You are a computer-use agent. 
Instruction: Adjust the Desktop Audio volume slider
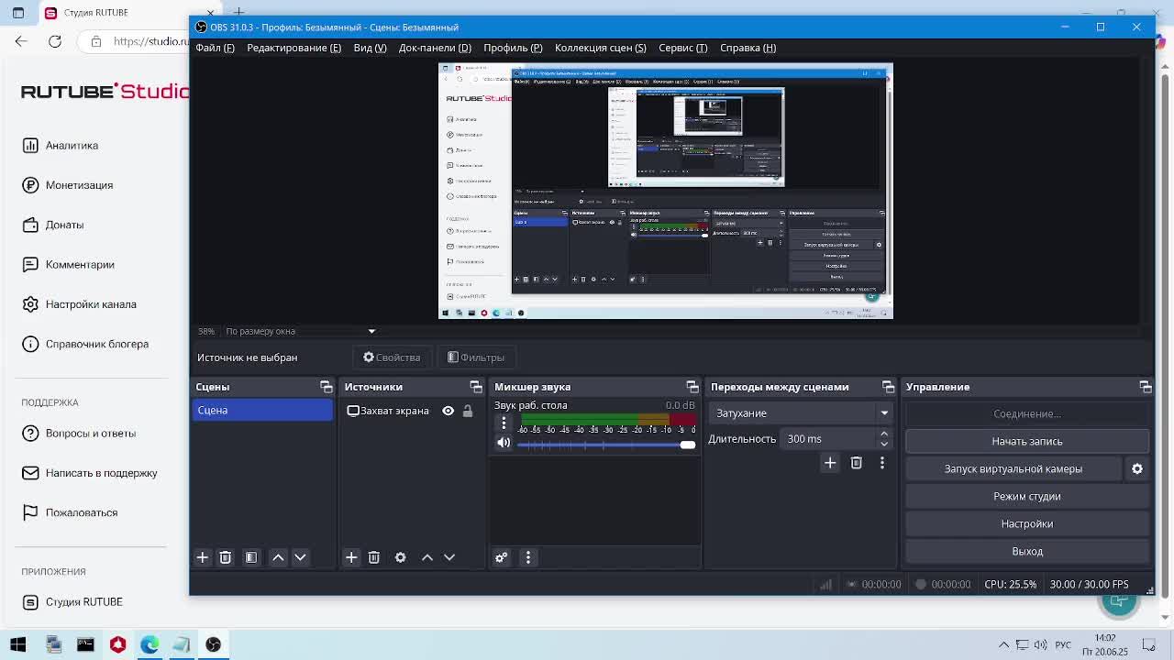click(606, 445)
